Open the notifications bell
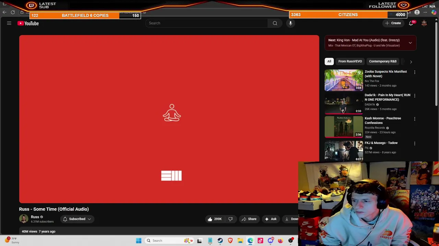 point(411,23)
